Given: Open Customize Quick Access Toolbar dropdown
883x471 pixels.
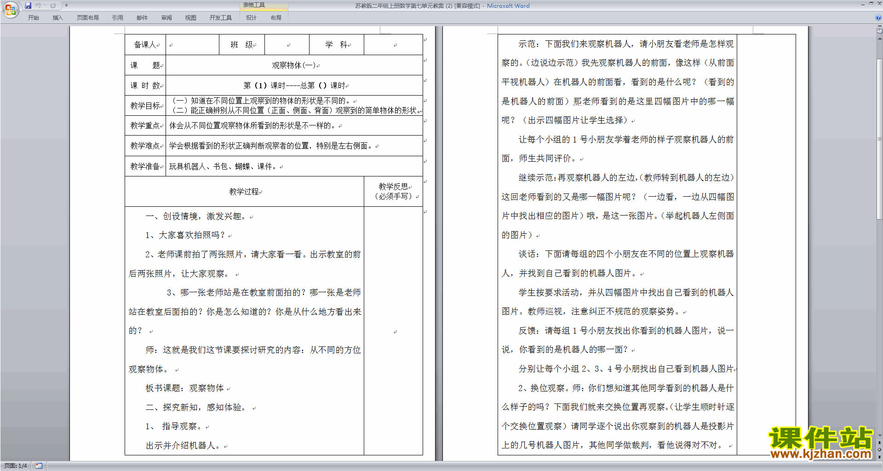Looking at the screenshot, I should click(x=66, y=6).
